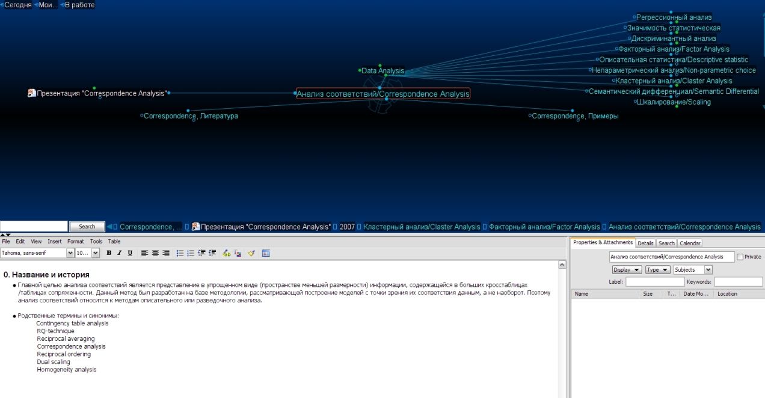The height and width of the screenshot is (398, 765).
Task: Open the Subjects combo box
Action: pos(693,270)
